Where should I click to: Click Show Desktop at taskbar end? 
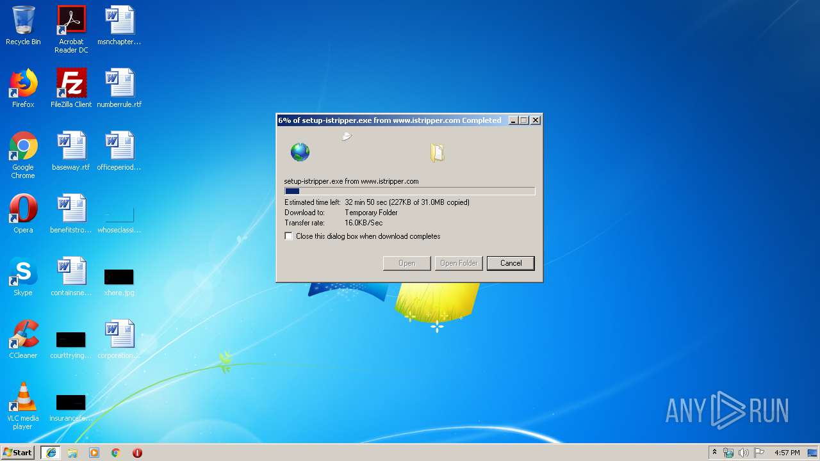[x=814, y=453]
